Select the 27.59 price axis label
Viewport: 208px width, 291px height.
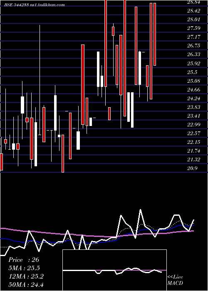click(194, 28)
